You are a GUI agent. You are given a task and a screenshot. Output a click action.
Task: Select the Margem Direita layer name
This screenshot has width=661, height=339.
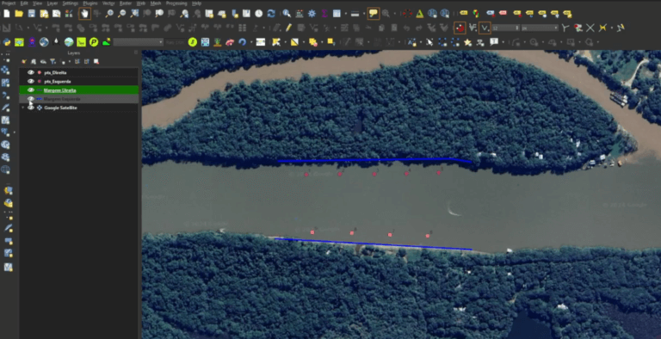point(60,90)
